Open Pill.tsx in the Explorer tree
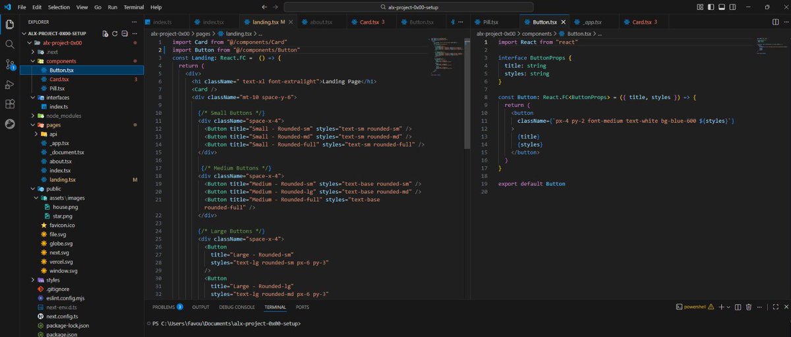This screenshot has width=791, height=337. click(x=57, y=88)
